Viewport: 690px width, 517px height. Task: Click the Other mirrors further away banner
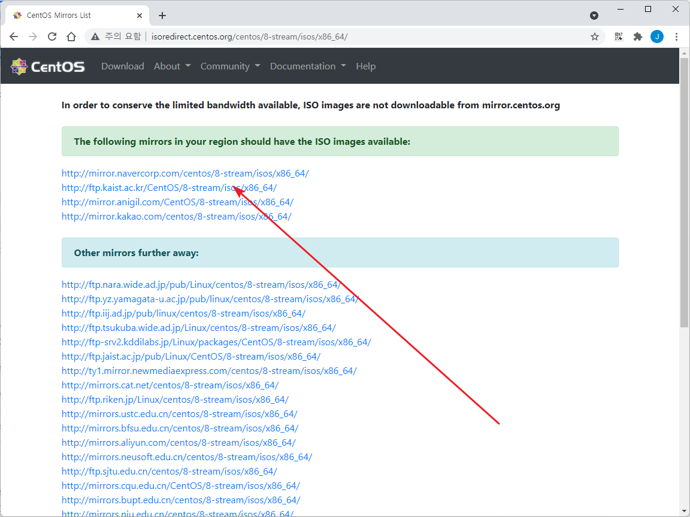tap(340, 253)
